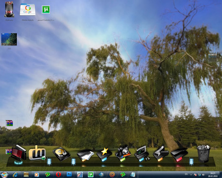Open the Google folder desktop icon

(x=28, y=9)
